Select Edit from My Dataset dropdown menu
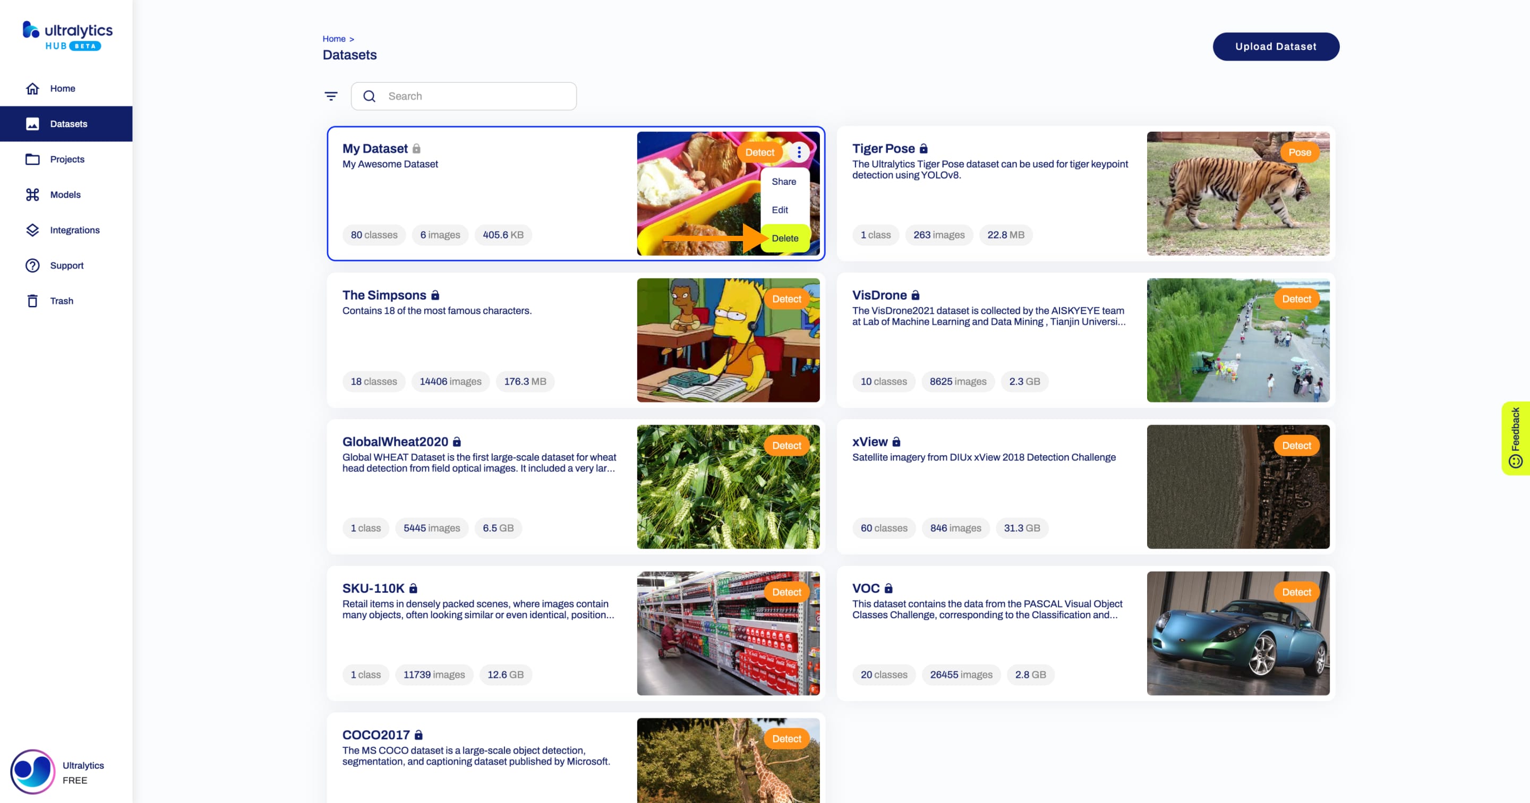The width and height of the screenshot is (1530, 803). 779,209
